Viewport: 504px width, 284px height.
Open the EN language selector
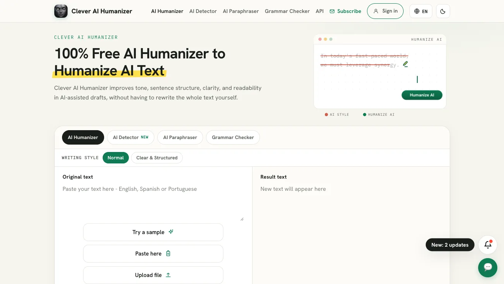[x=421, y=11]
